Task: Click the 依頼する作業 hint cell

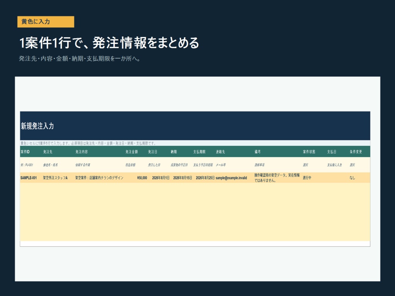Action: (83, 165)
